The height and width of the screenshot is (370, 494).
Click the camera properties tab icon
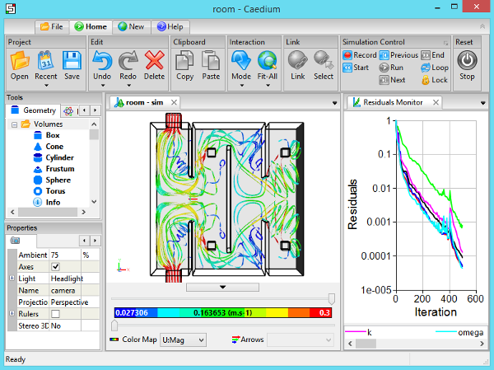click(15, 241)
